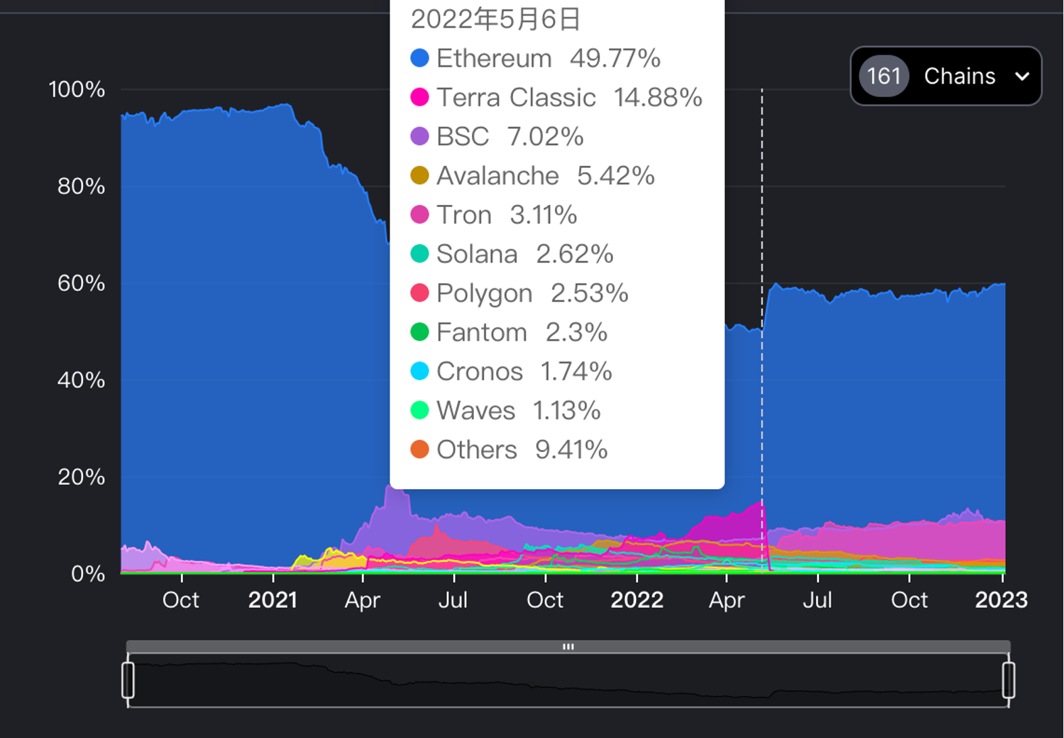The width and height of the screenshot is (1064, 738).
Task: Click the Fantom green tooltip dot
Action: click(420, 332)
